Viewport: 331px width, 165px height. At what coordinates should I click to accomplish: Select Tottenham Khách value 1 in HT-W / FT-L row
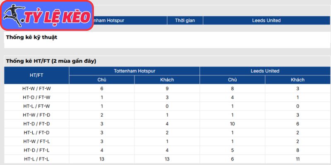[167, 141]
